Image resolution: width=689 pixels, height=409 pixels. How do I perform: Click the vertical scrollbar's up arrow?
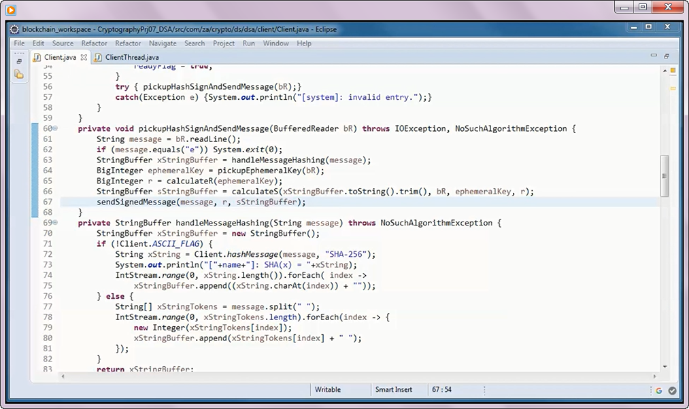tap(665, 71)
